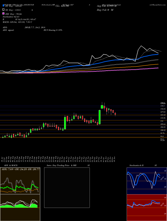Click the white 50 Day EMA legend swatch
This screenshot has height=221, width=167.
coord(4,10)
